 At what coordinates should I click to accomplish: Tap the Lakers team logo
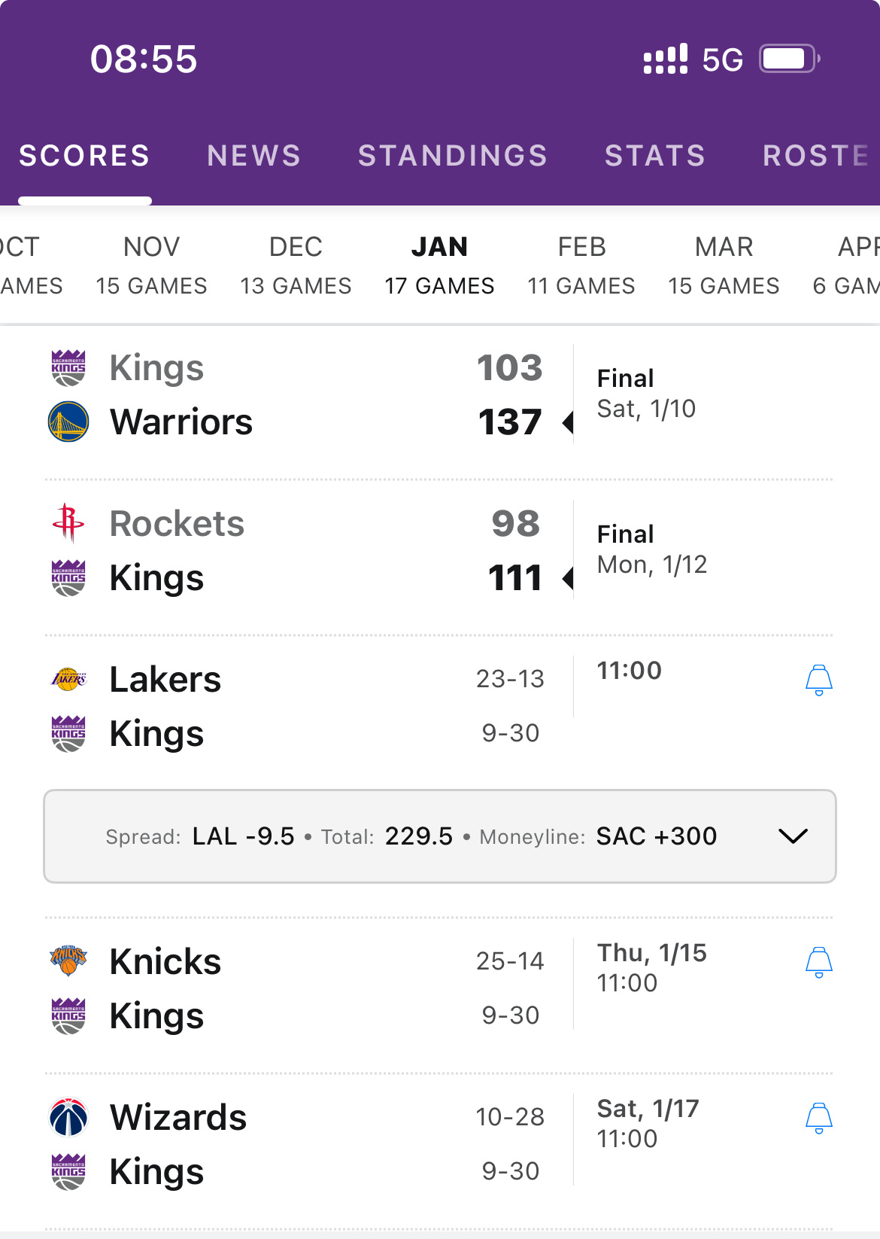[x=68, y=679]
